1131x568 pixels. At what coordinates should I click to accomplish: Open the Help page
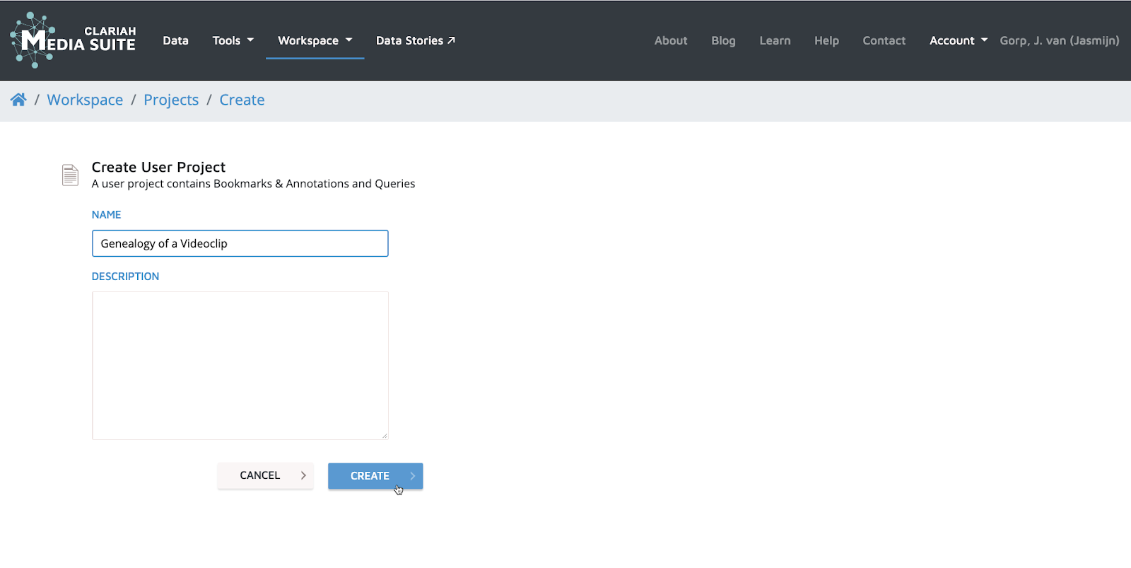[x=826, y=40]
